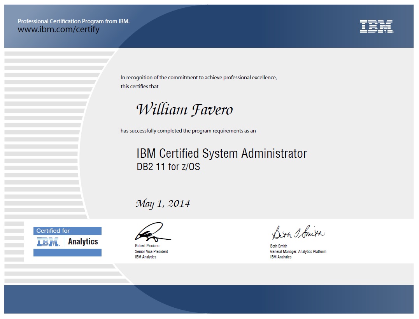The height and width of the screenshot is (319, 419).
Task: Click 'has successfully completed the program requirements' line
Action: [188, 131]
